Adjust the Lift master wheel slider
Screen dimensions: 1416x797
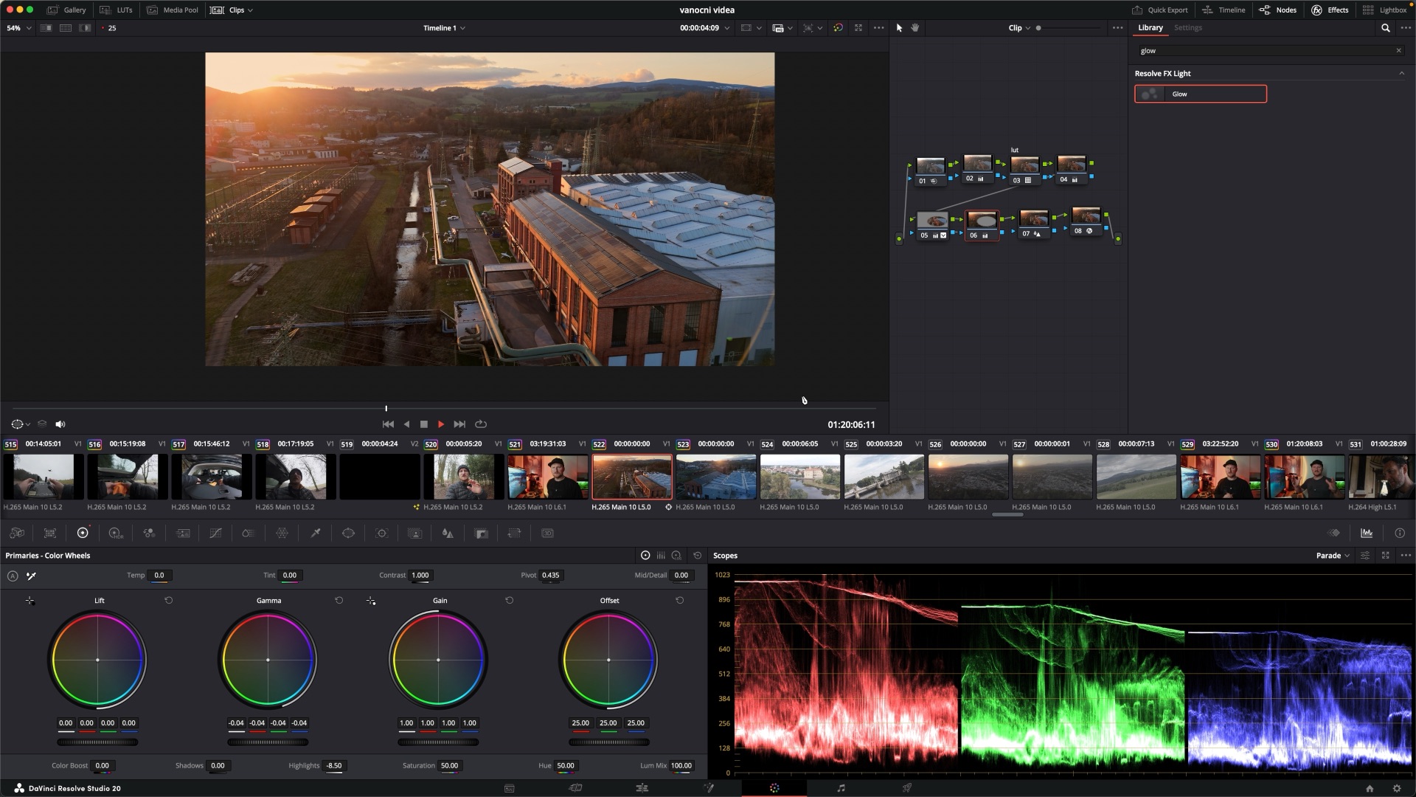click(97, 742)
